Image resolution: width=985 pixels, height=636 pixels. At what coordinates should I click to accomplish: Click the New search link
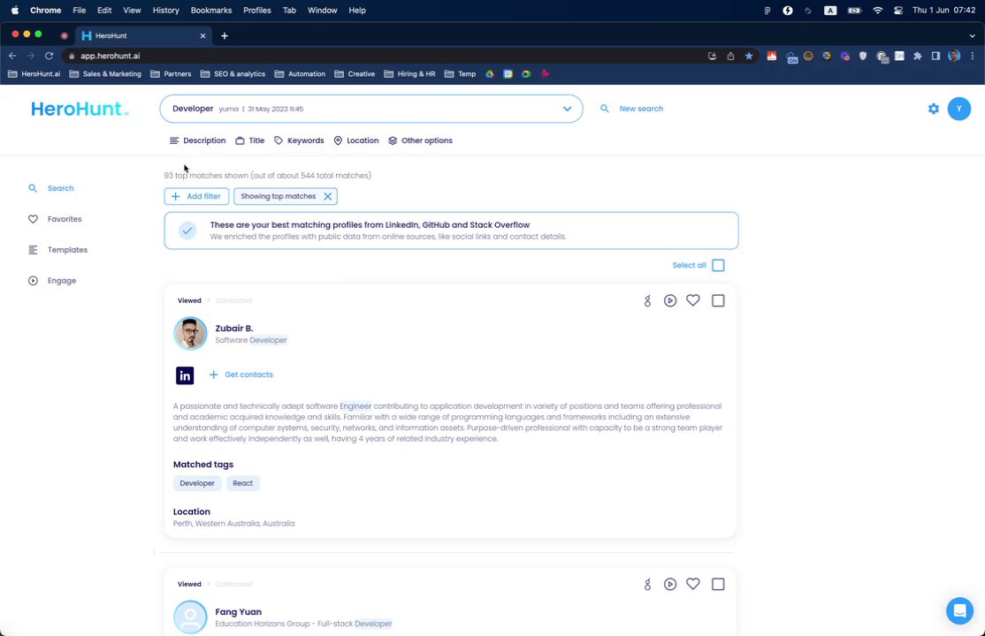(x=641, y=109)
